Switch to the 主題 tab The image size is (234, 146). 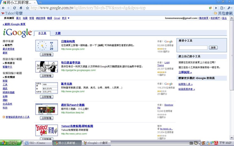coord(58,33)
